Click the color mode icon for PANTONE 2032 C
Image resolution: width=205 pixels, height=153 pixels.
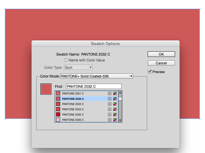115,99
